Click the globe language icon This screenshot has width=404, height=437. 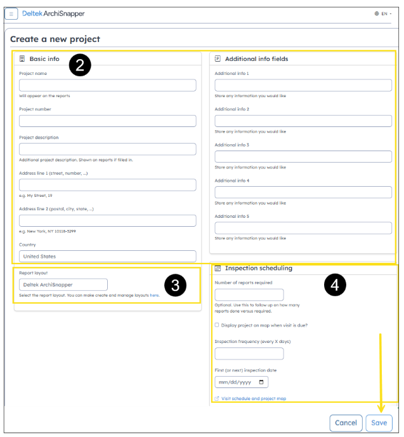[x=377, y=14]
